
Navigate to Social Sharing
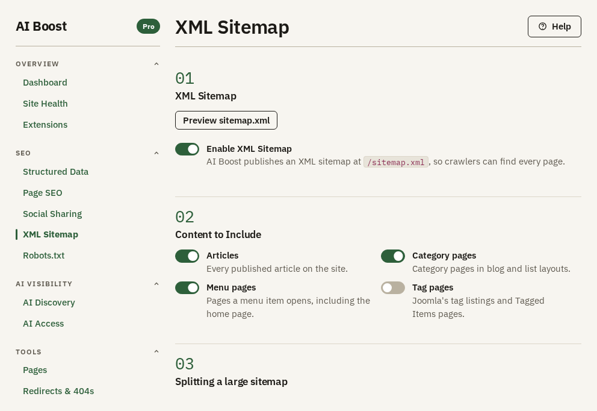[52, 213]
